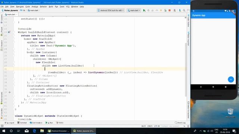Viewport: 239px width, 134px height.
Task: Open File Explorer from taskbar
Action: [42, 131]
